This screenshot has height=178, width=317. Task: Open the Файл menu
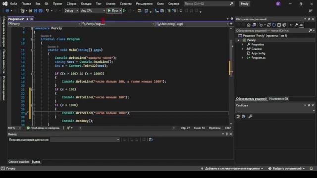click(13, 4)
